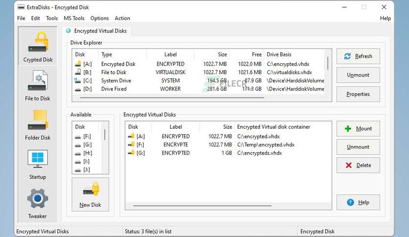Sort Drive Explorer by Type column header
409x237 pixels.
pos(122,54)
